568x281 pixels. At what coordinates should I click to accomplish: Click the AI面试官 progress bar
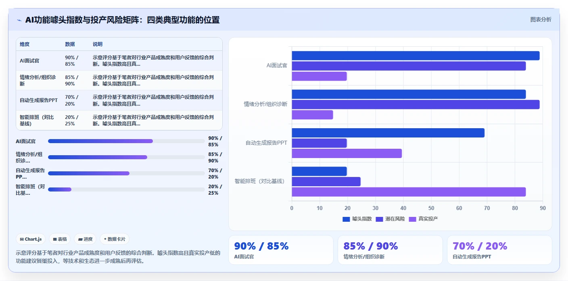point(126,141)
